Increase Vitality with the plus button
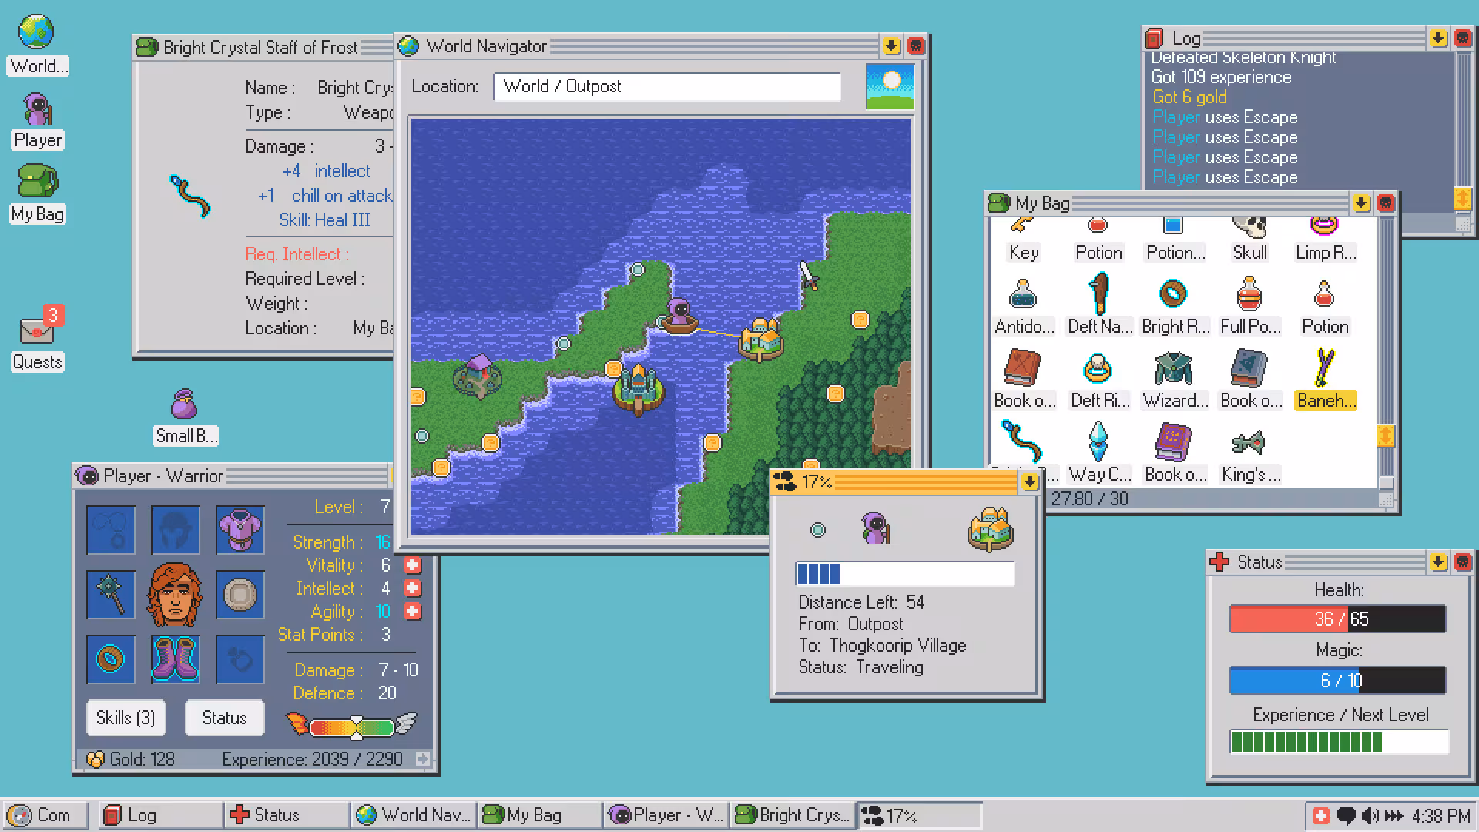This screenshot has width=1479, height=832. (413, 565)
